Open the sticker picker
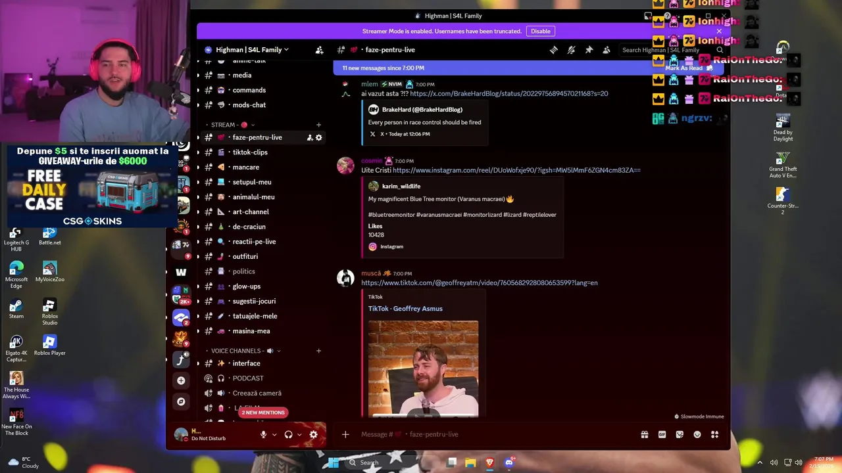This screenshot has width=842, height=473. pos(680,434)
